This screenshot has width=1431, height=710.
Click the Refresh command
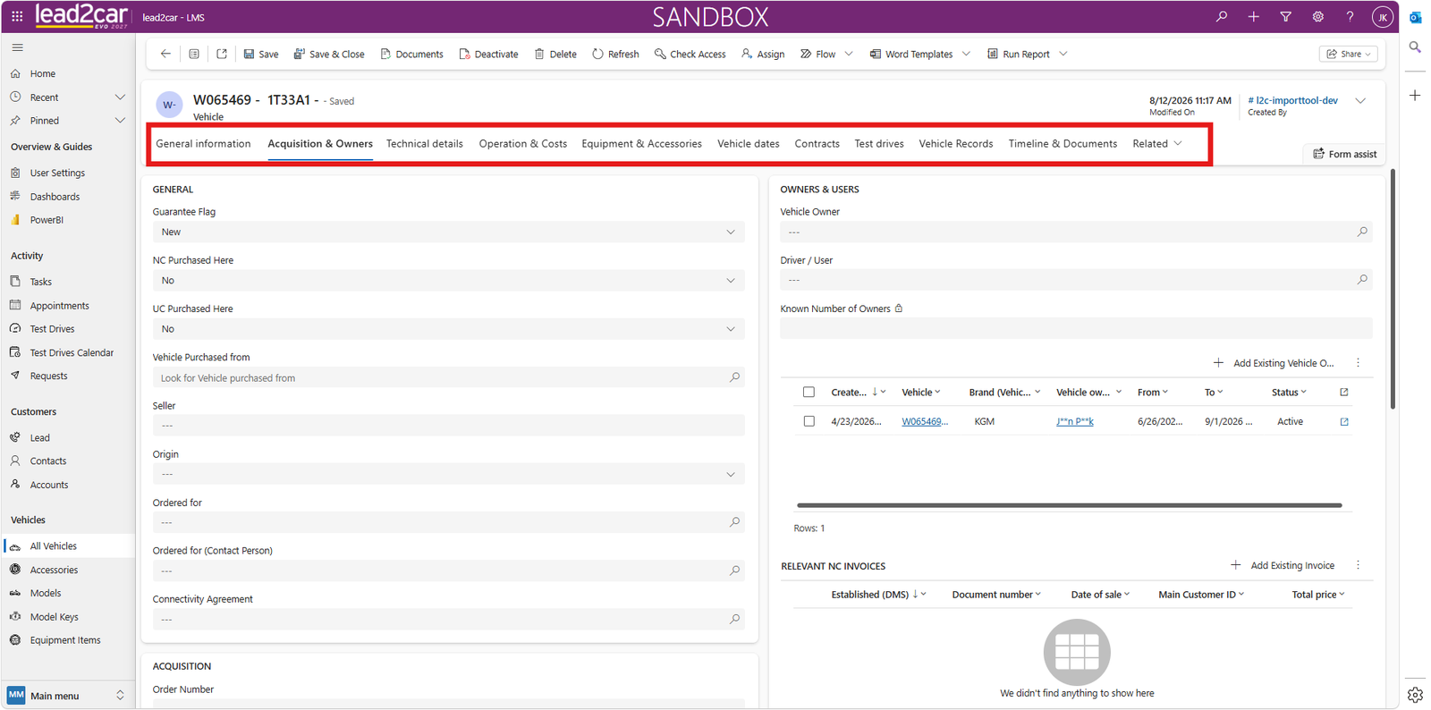(615, 54)
